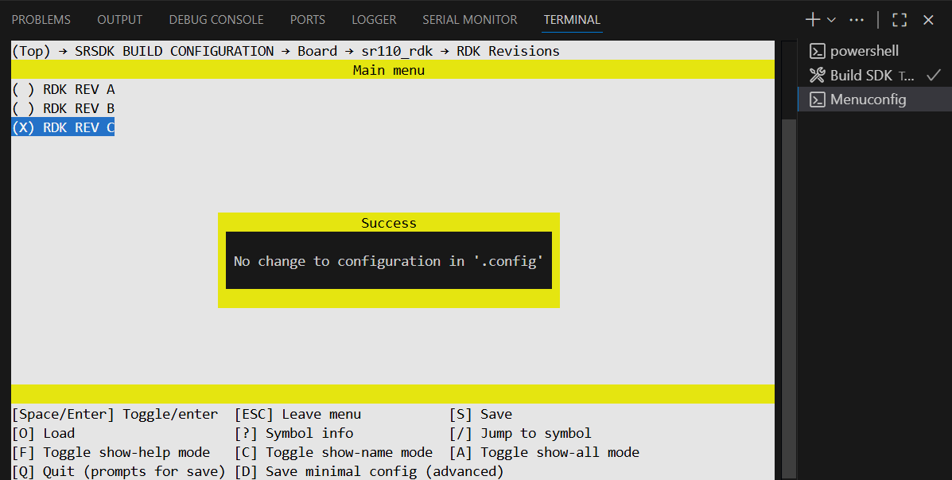Click the new terminal plus icon
Image resolution: width=952 pixels, height=480 pixels.
[812, 20]
